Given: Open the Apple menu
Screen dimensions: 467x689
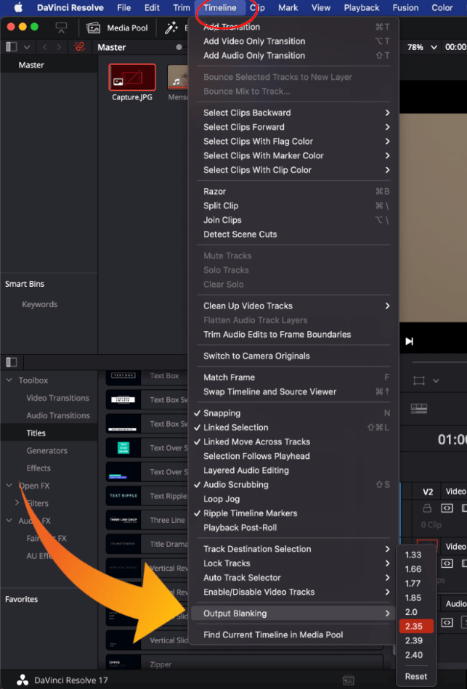Looking at the screenshot, I should [18, 7].
